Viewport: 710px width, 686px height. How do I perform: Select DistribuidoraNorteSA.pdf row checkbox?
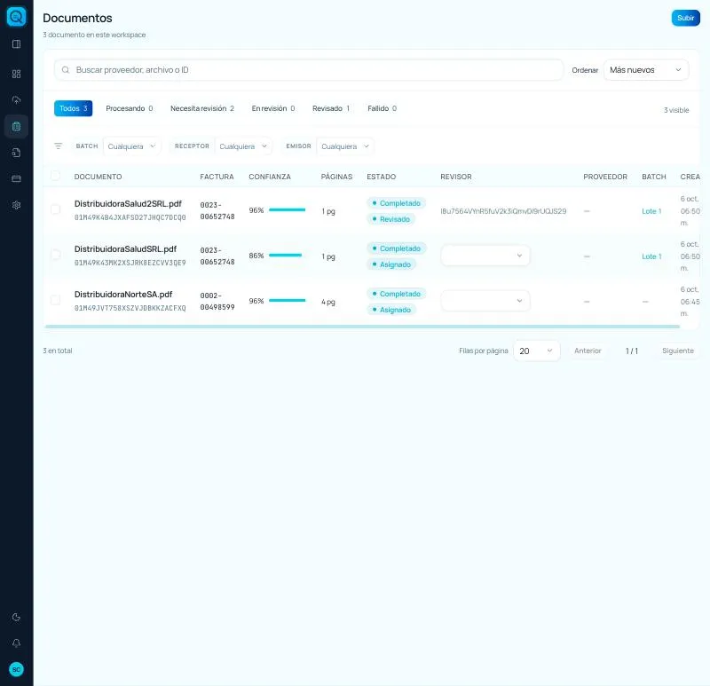pyautogui.click(x=55, y=300)
